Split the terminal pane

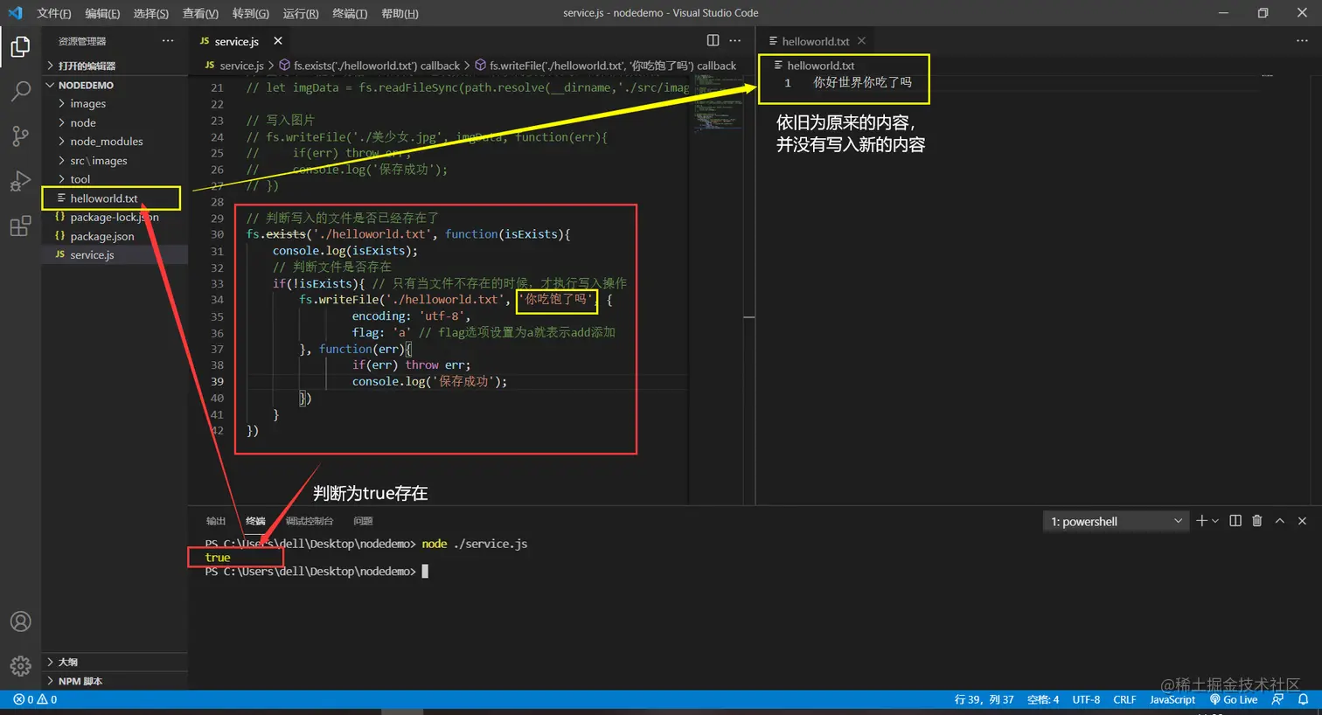[x=1235, y=521]
